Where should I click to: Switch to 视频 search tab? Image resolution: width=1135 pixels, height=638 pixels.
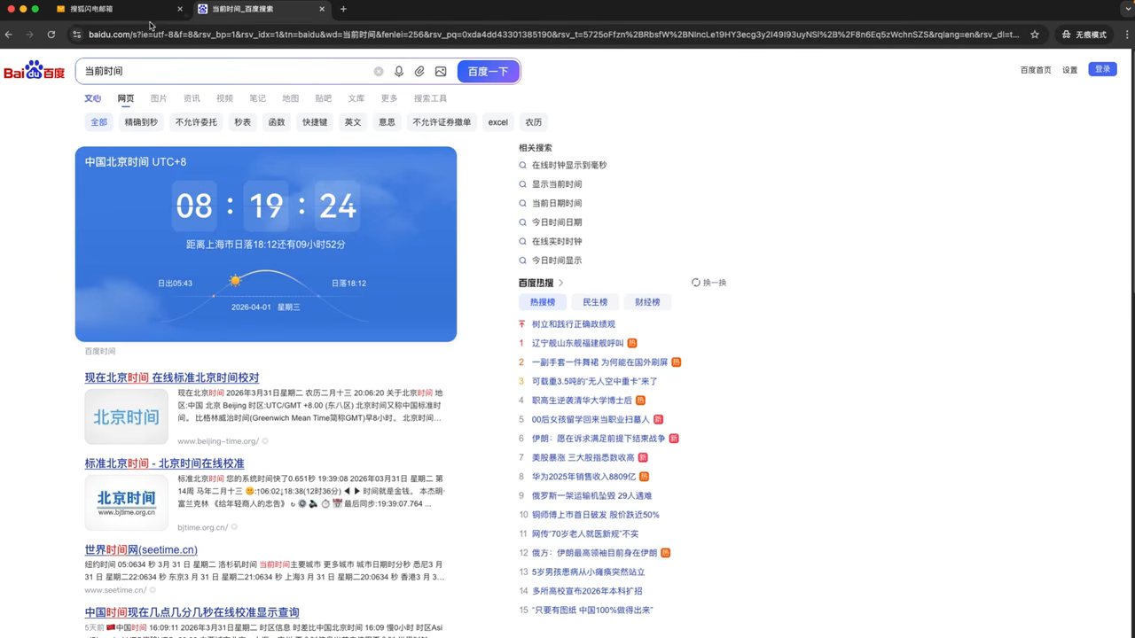point(224,98)
